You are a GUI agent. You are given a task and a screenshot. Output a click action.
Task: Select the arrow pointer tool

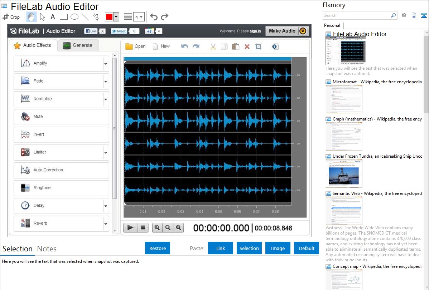tap(42, 17)
